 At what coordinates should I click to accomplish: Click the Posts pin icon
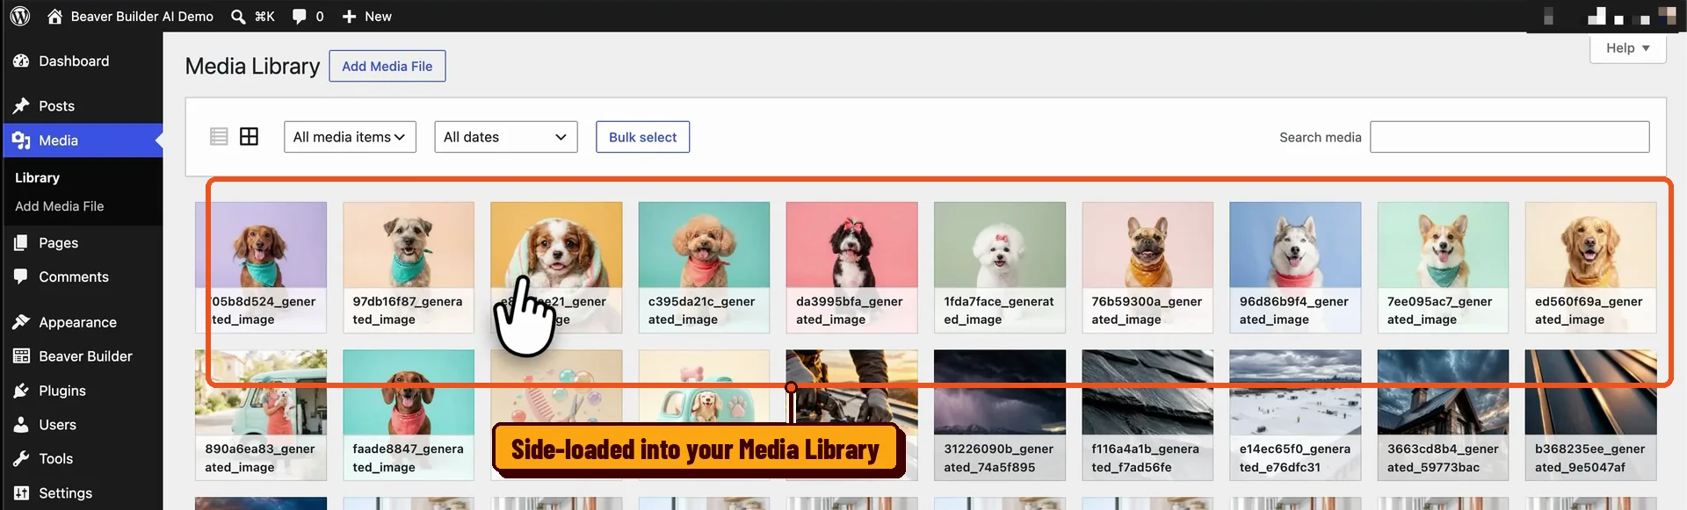coord(21,105)
